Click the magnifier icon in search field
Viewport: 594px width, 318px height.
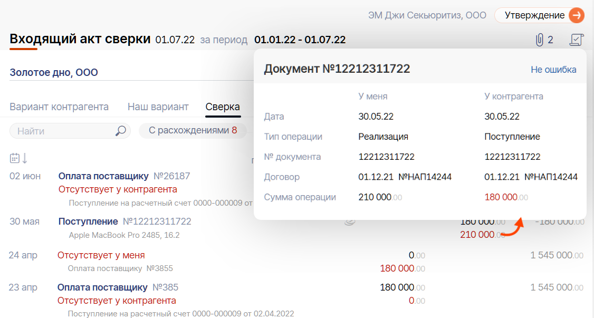pyautogui.click(x=121, y=131)
